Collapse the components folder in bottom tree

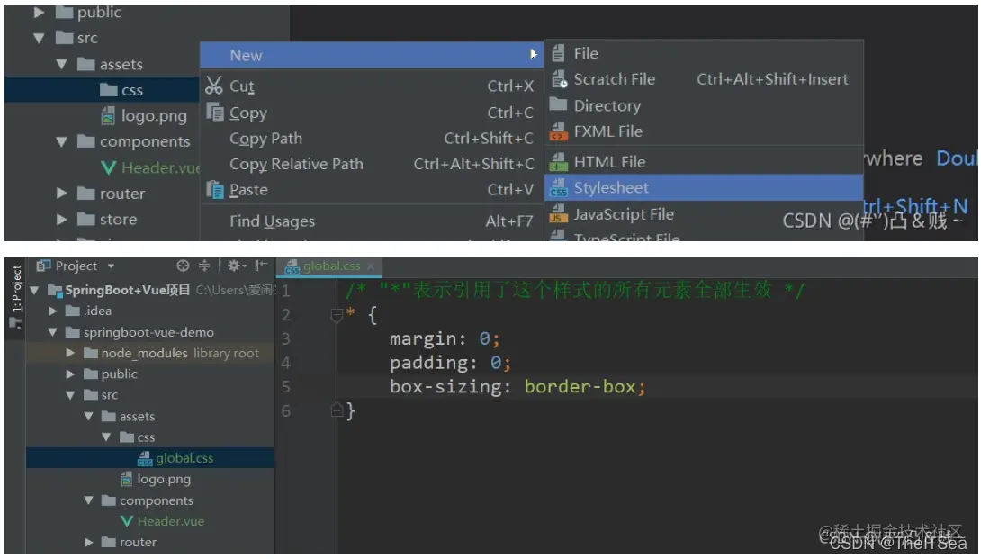click(89, 500)
